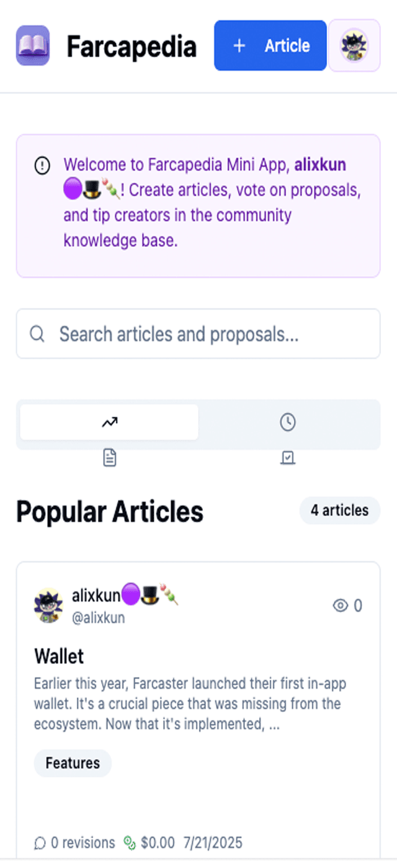The image size is (397, 861).
Task: Click the green tip coins icon
Action: pyautogui.click(x=128, y=843)
